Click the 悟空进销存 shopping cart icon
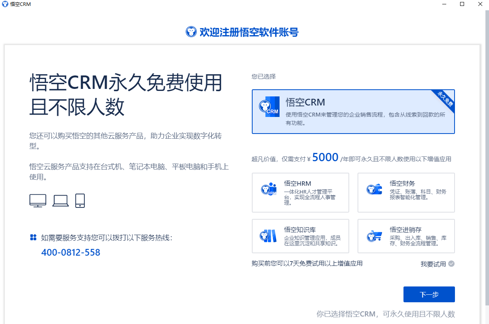Image resolution: width=489 pixels, height=324 pixels. [374, 236]
